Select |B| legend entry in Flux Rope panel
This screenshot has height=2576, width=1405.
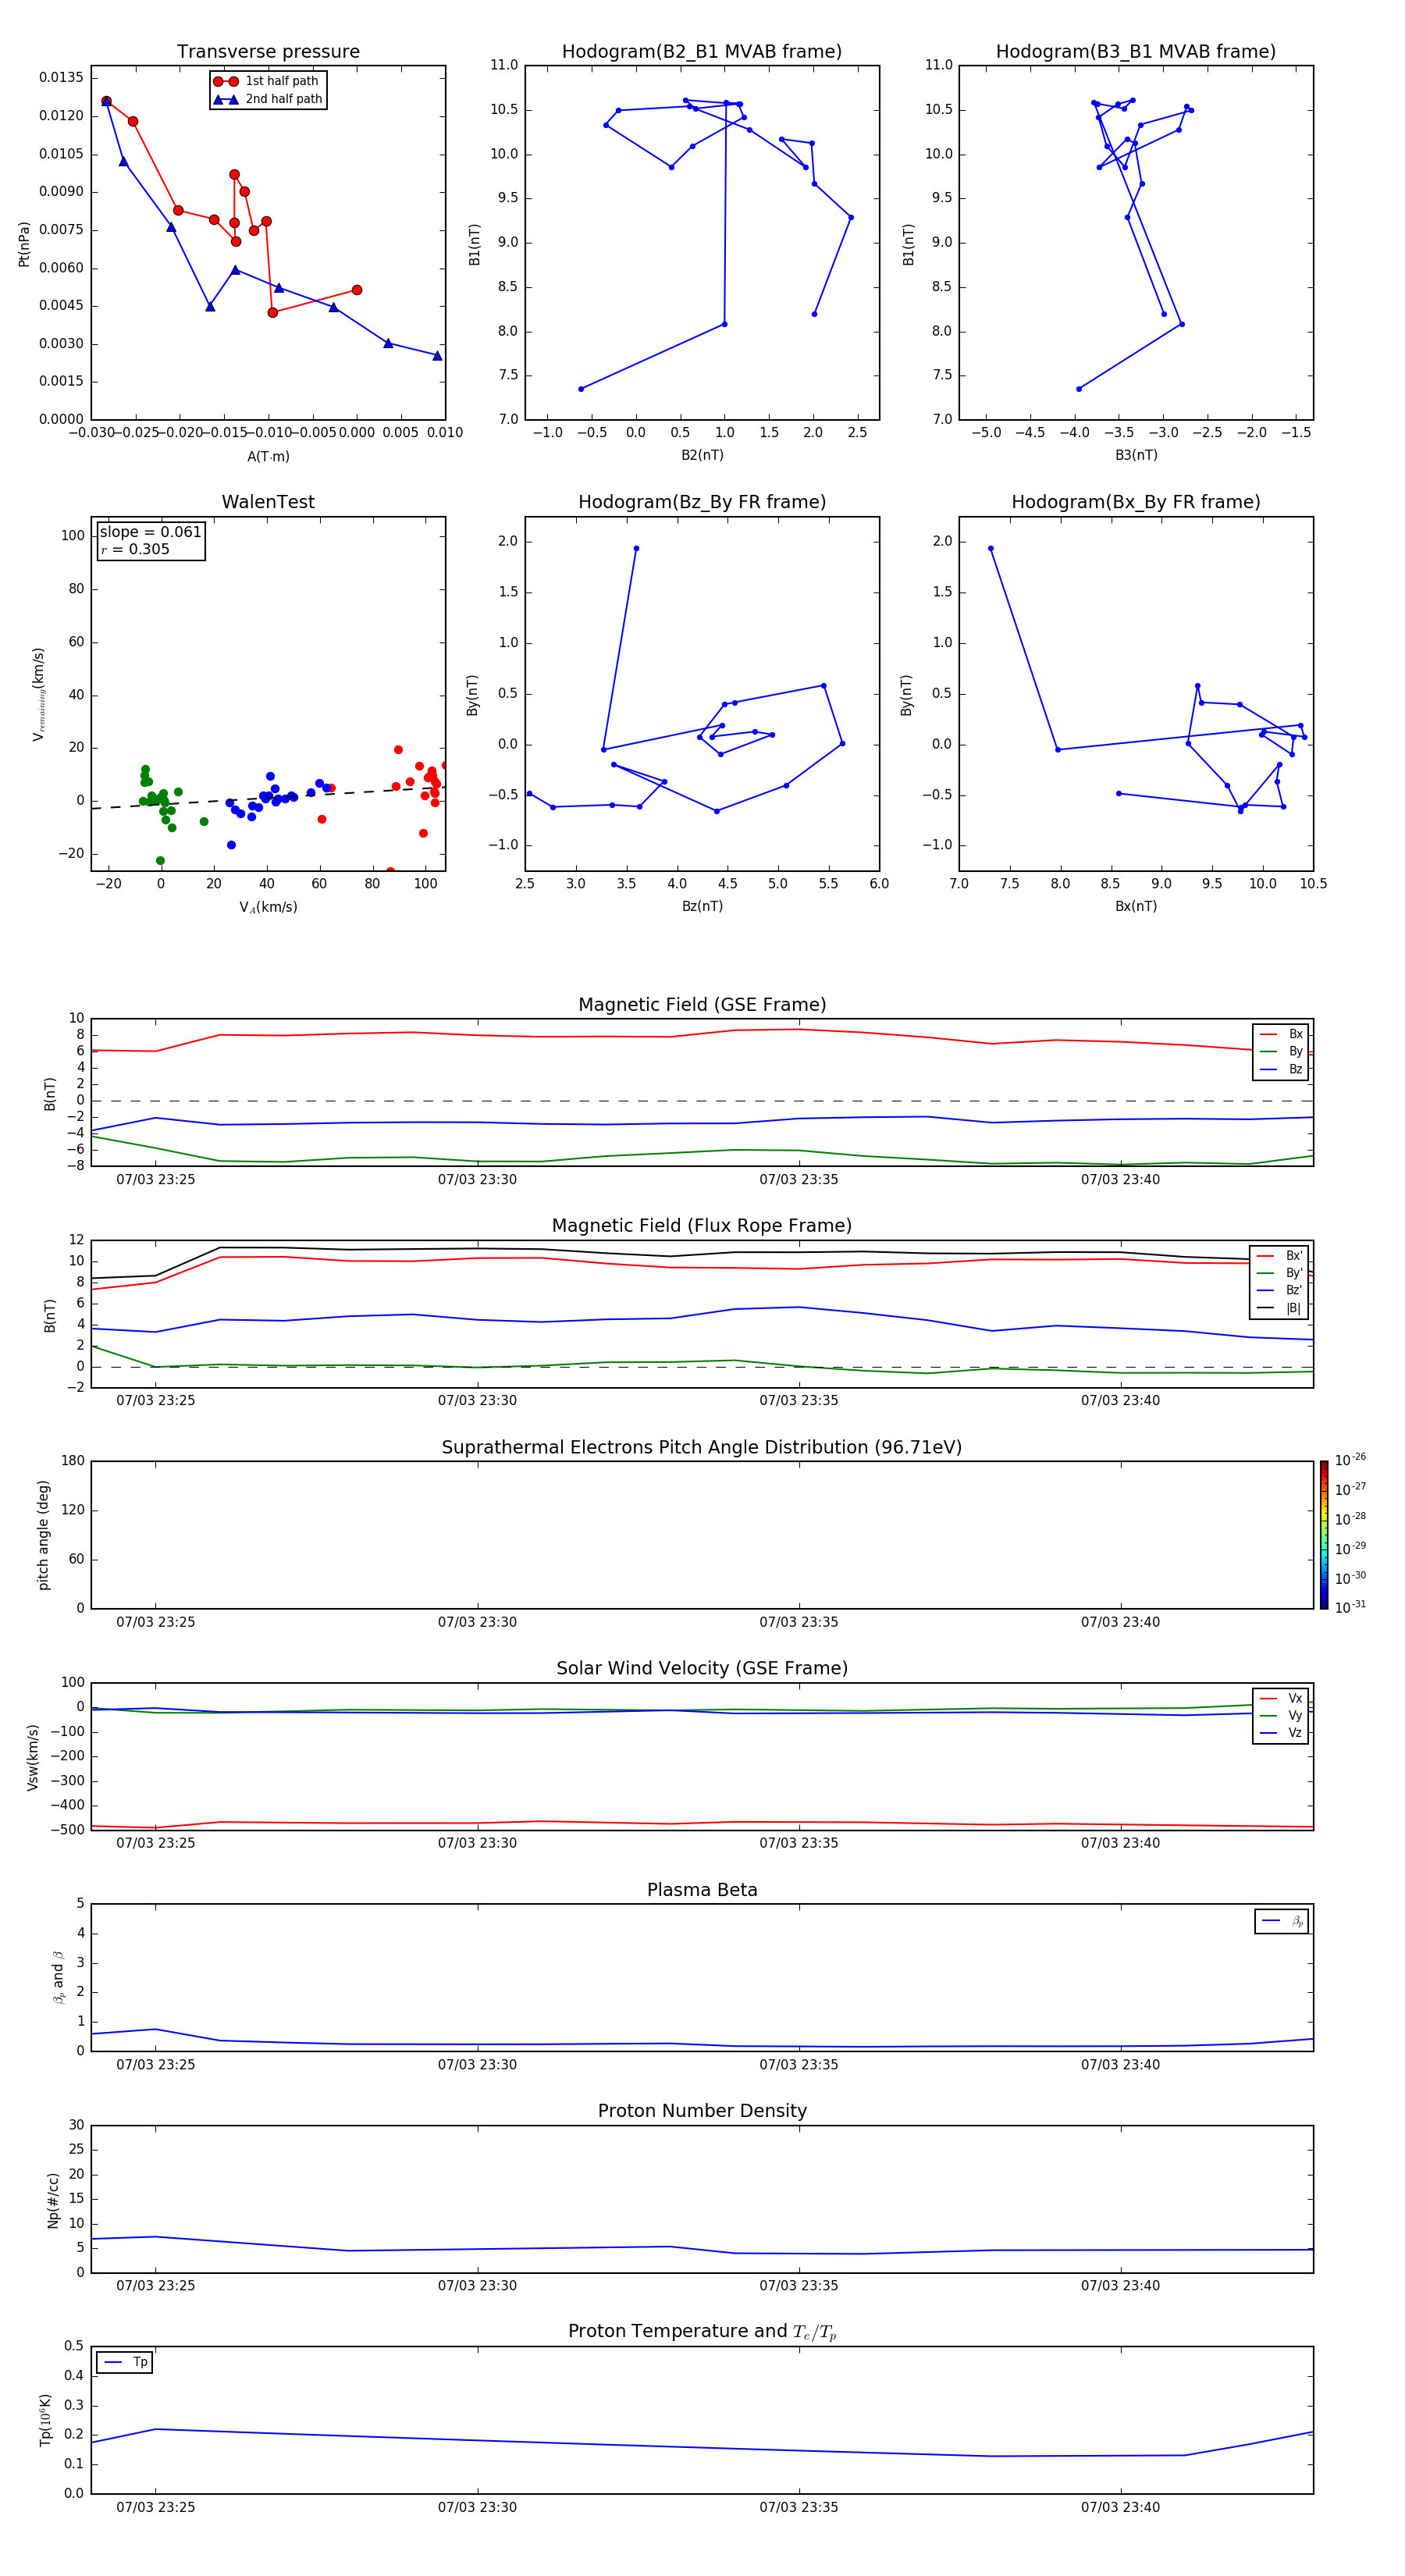pos(1279,1308)
